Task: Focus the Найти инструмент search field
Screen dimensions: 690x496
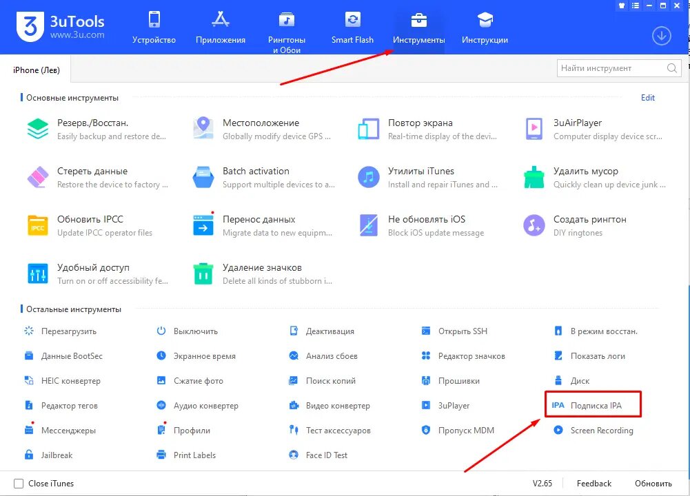Action: point(619,68)
